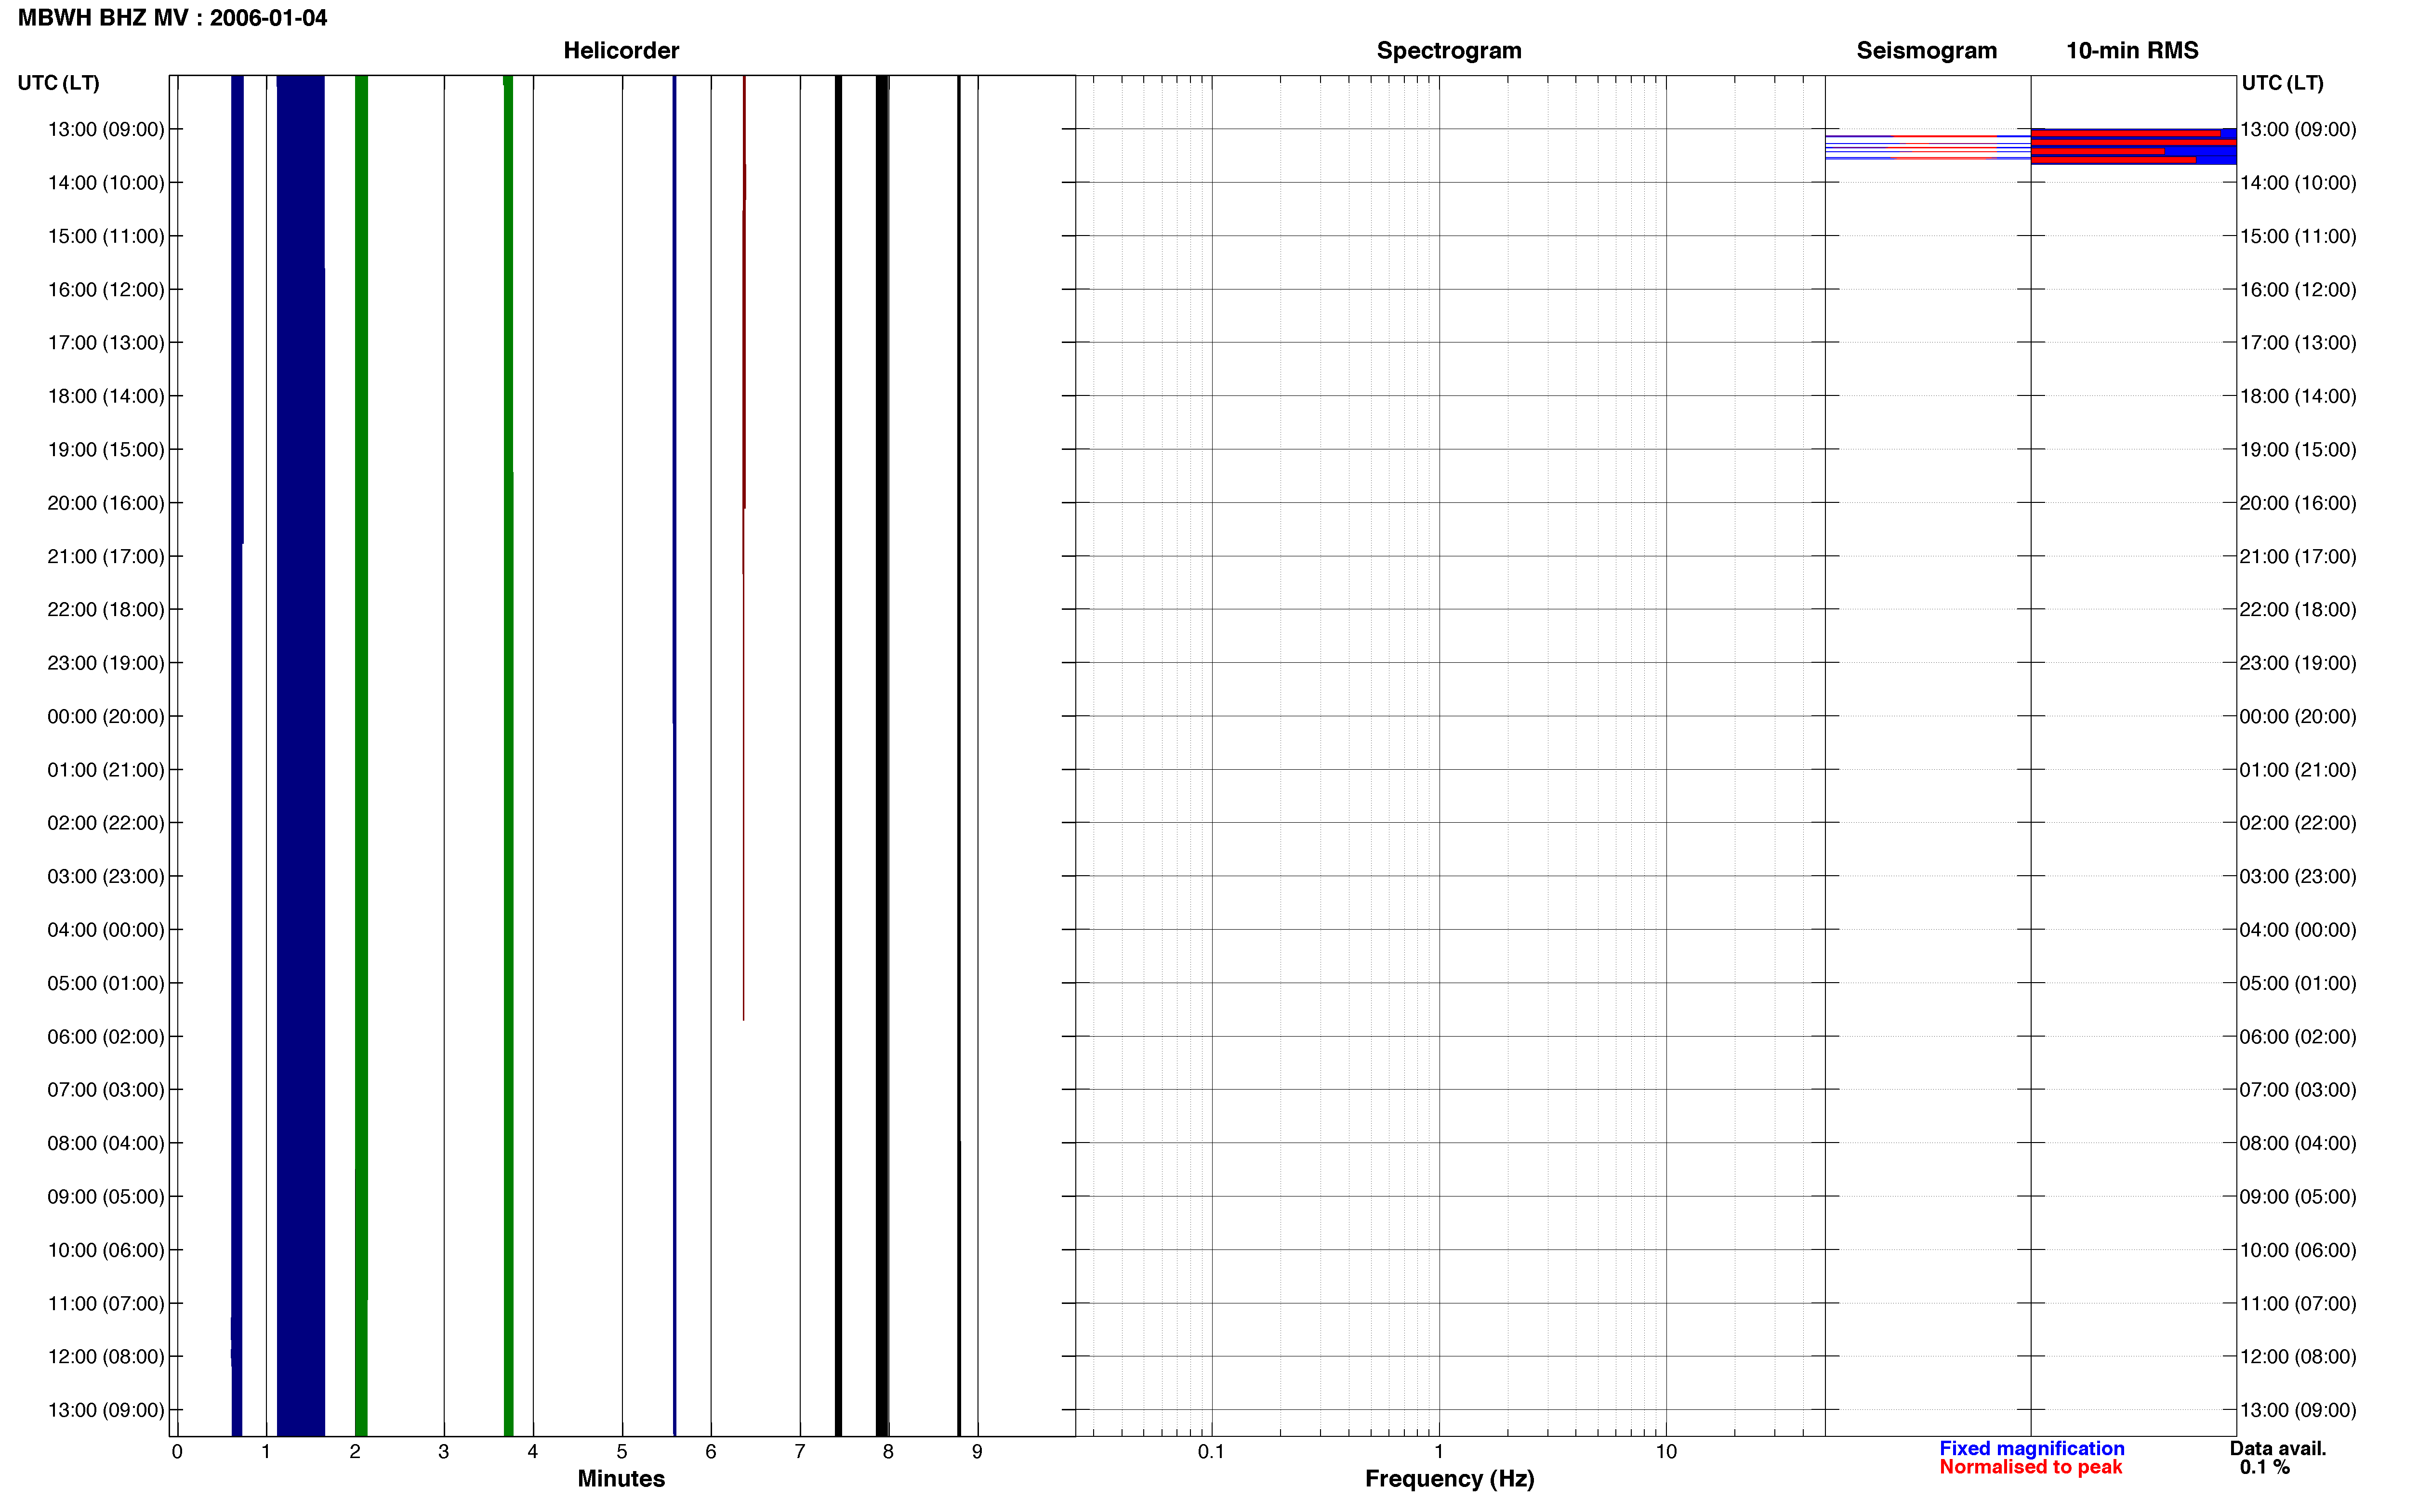Click 04:00 (00:00) on the Helicorder time axis
This screenshot has height=1512, width=2418.
(x=106, y=930)
